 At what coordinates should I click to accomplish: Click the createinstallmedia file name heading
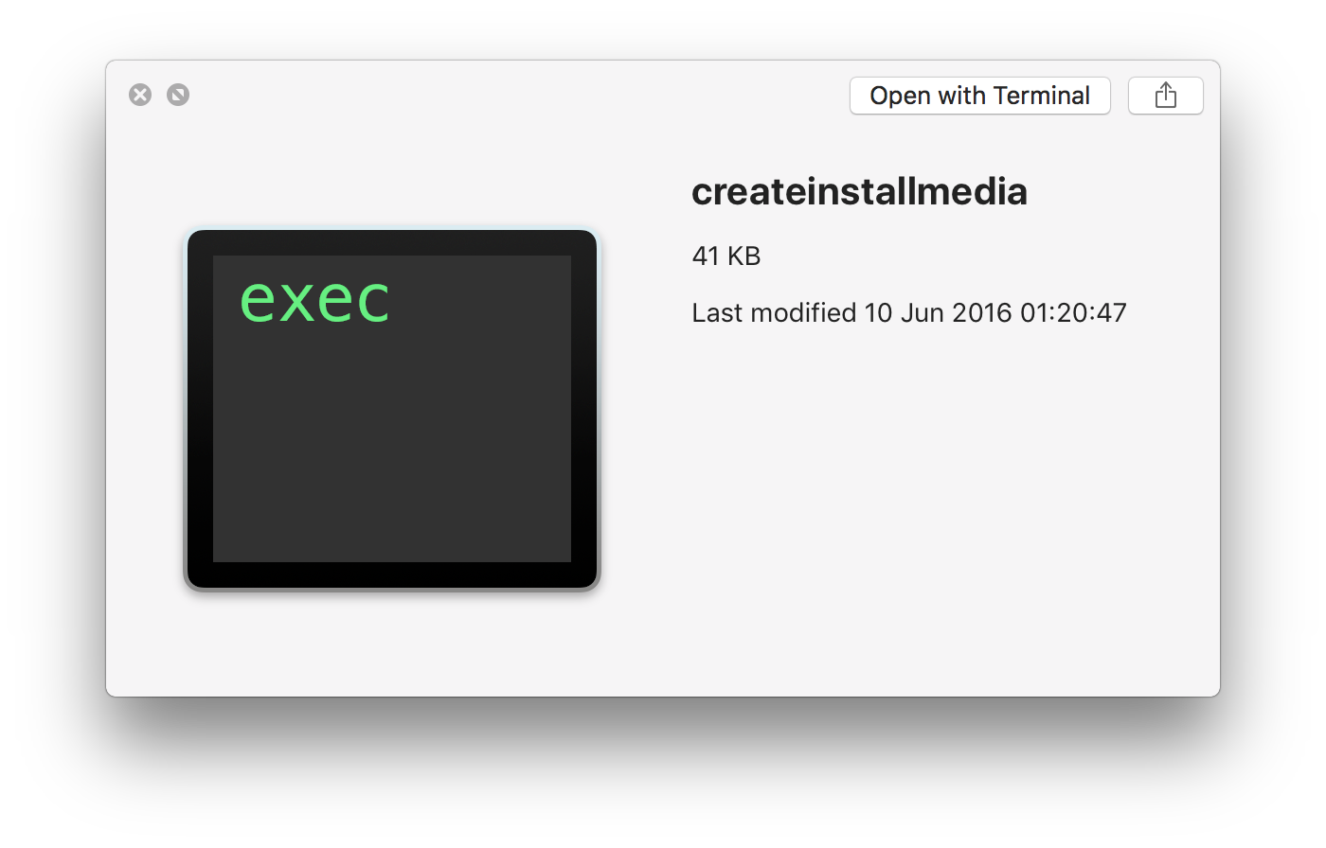859,191
